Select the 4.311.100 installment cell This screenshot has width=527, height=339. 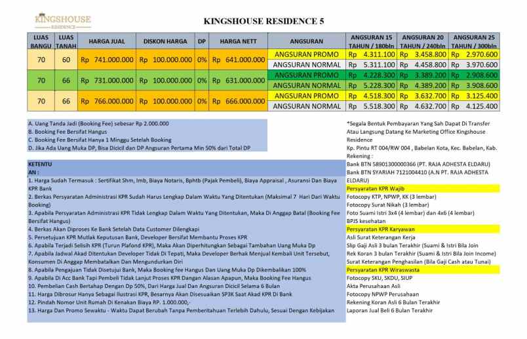(x=371, y=54)
